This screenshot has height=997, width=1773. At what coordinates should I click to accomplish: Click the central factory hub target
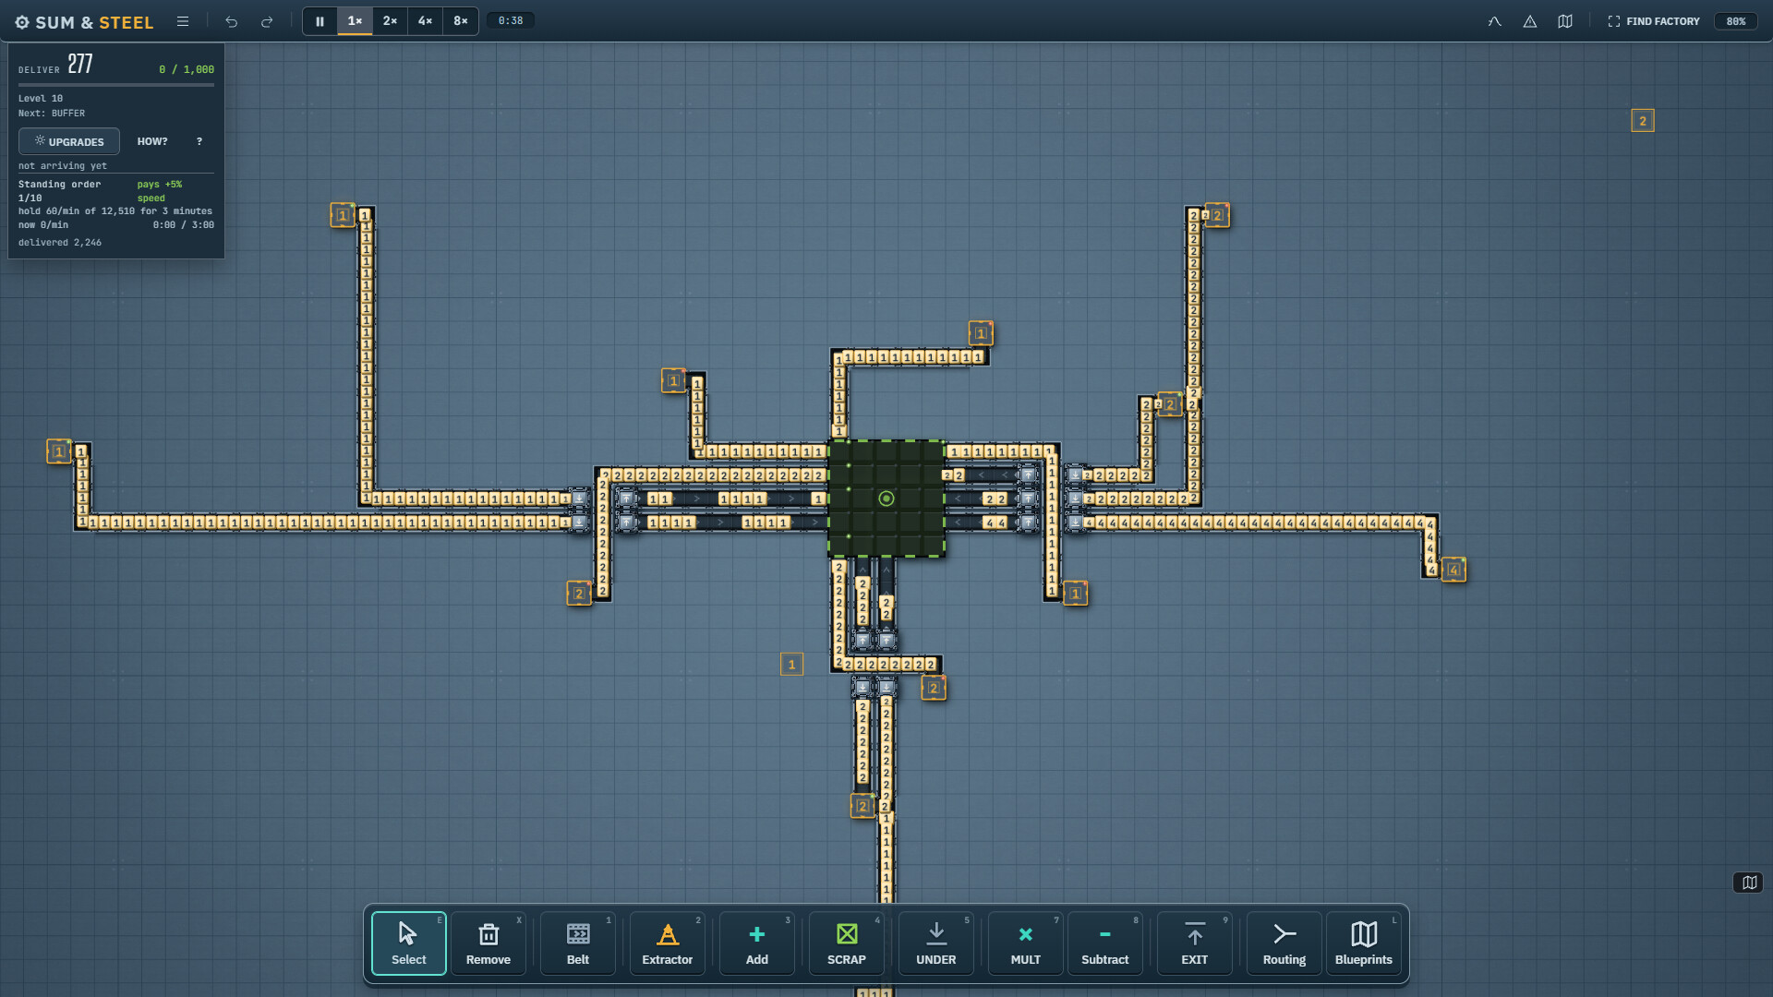tap(886, 498)
